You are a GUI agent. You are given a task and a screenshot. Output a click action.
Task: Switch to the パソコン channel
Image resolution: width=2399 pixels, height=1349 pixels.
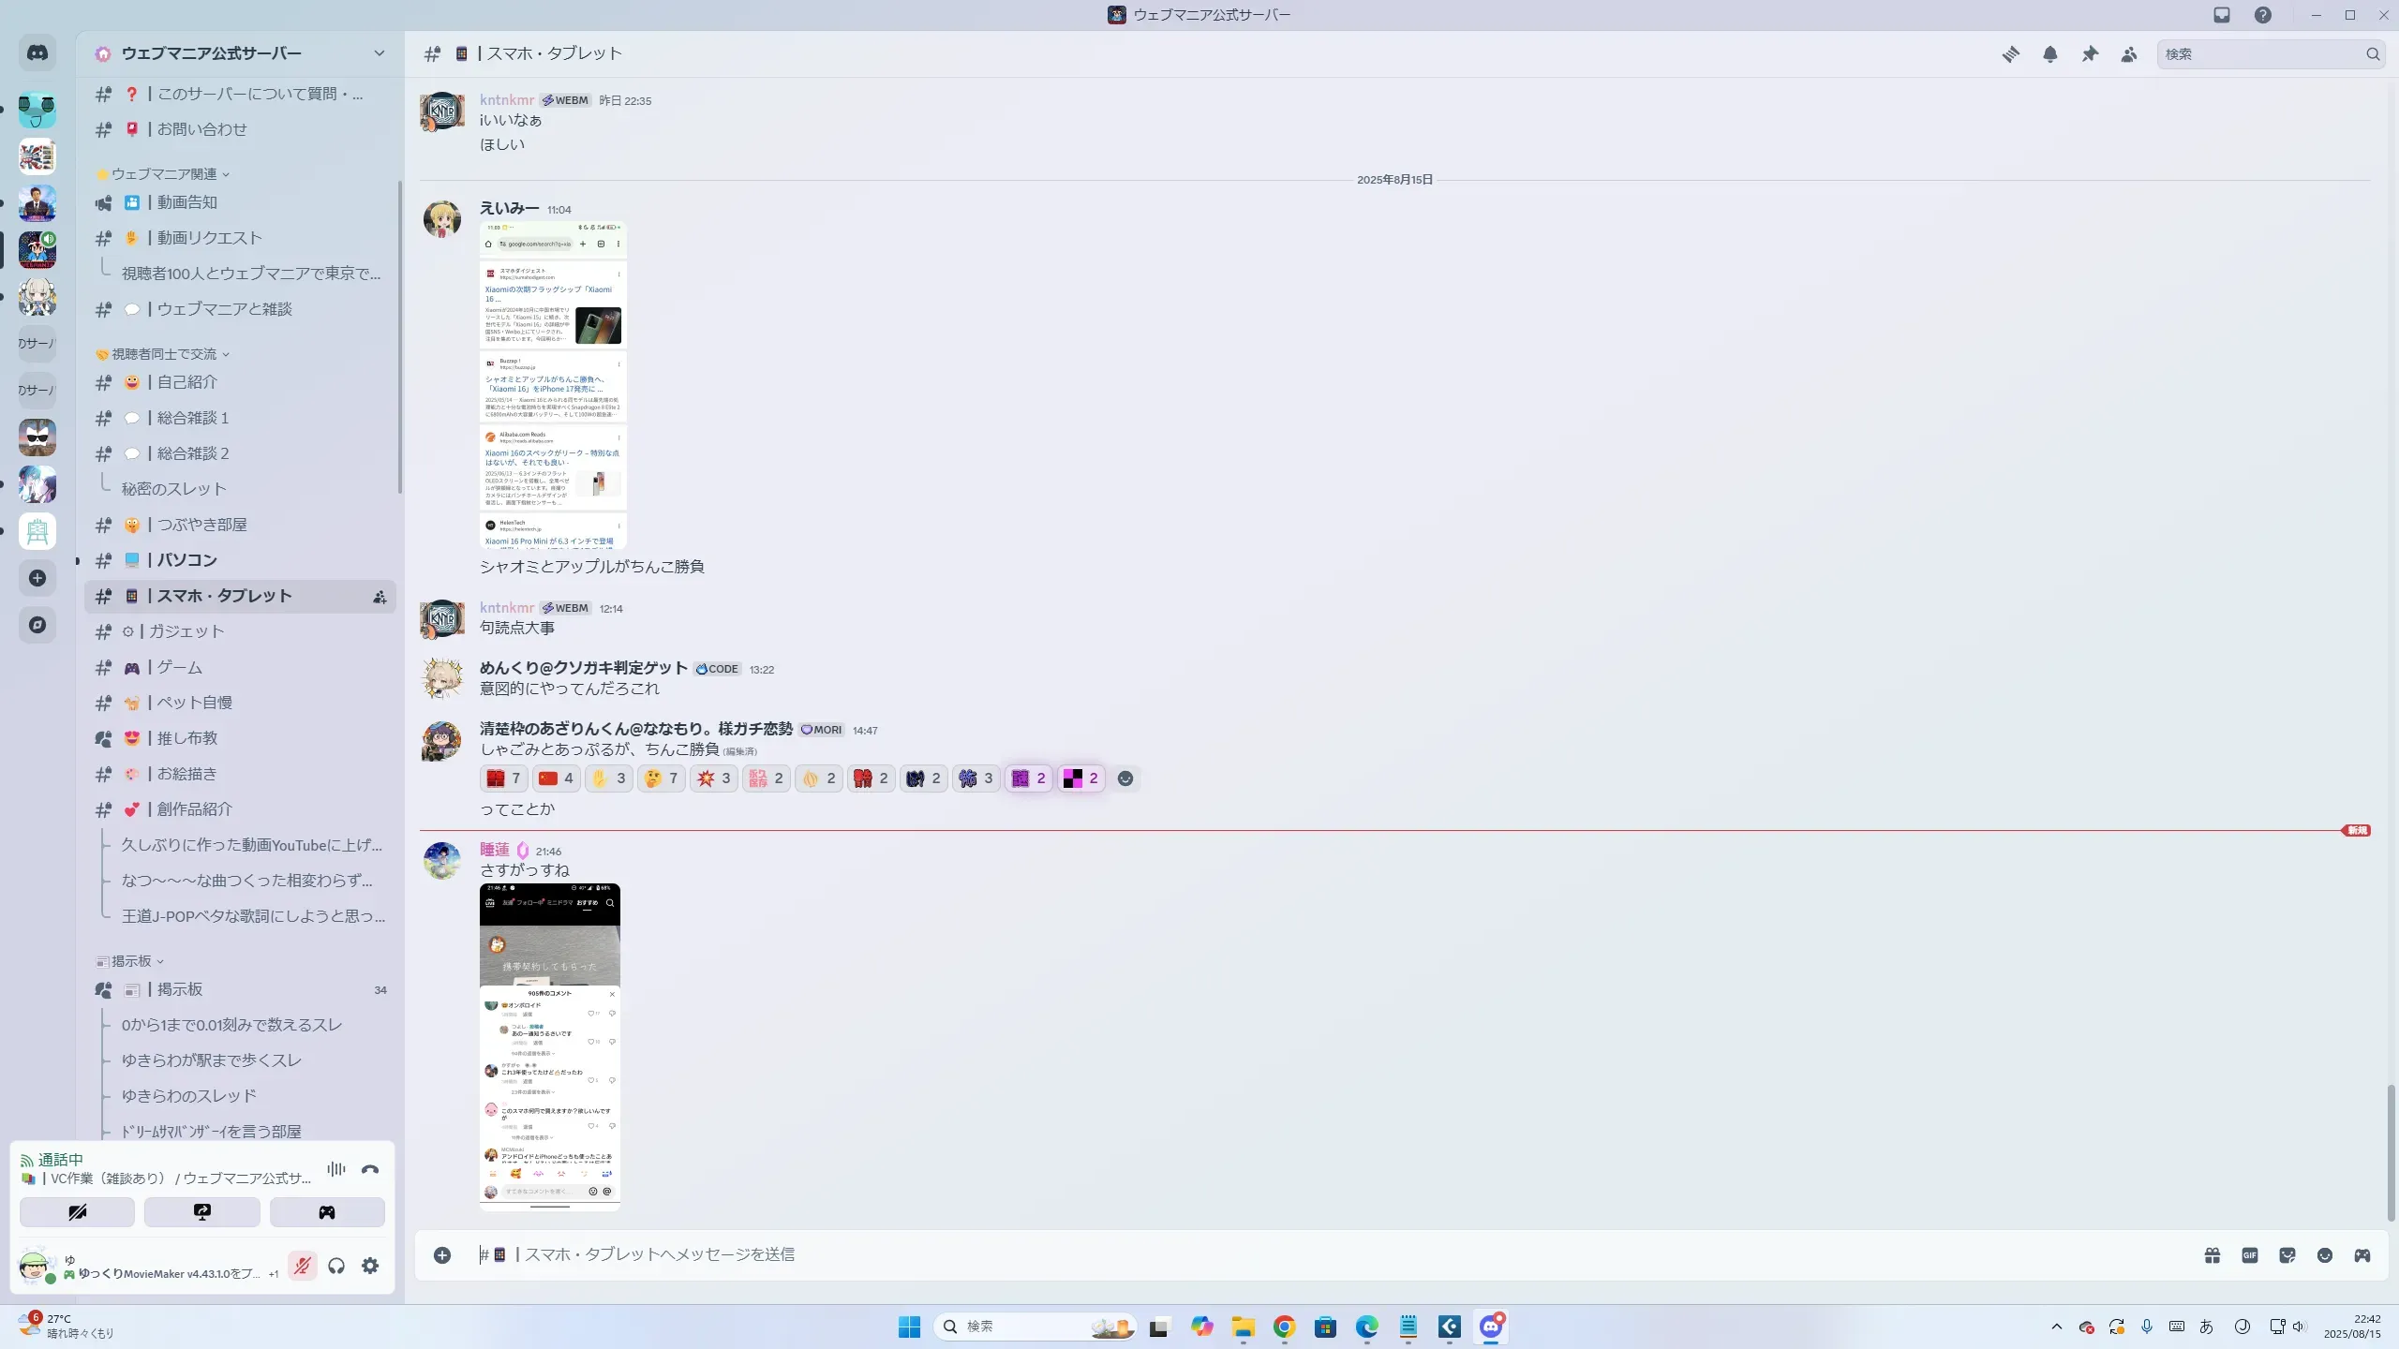pos(187,560)
